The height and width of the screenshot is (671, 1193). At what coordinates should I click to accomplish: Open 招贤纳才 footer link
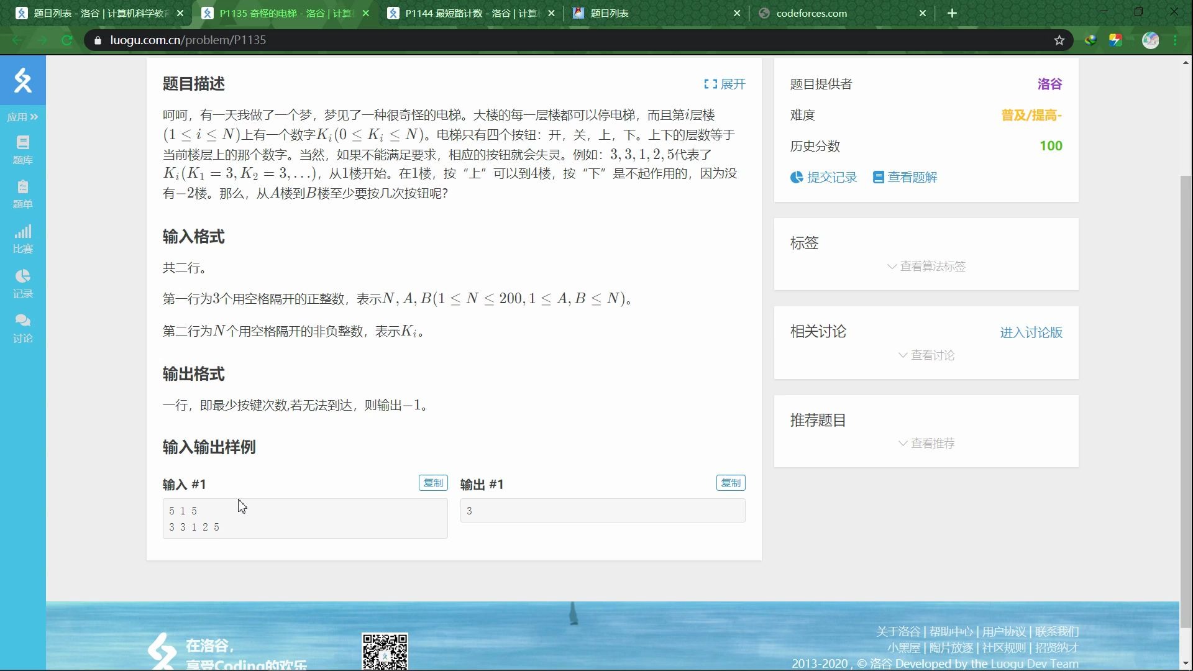pyautogui.click(x=1056, y=648)
